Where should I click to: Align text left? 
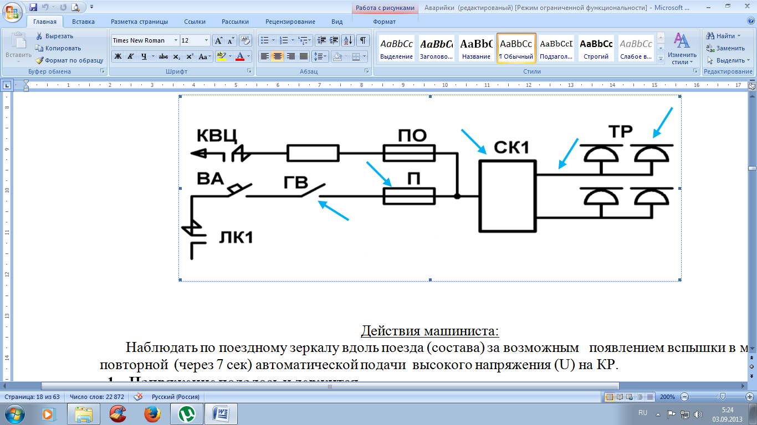point(265,56)
